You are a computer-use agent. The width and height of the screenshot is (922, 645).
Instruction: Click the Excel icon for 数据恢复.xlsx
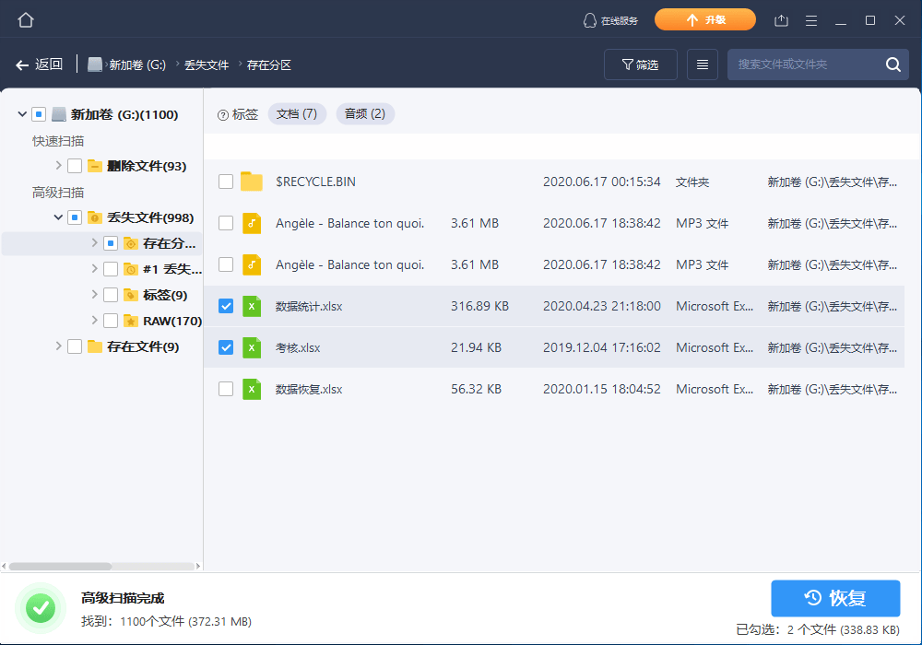point(252,389)
